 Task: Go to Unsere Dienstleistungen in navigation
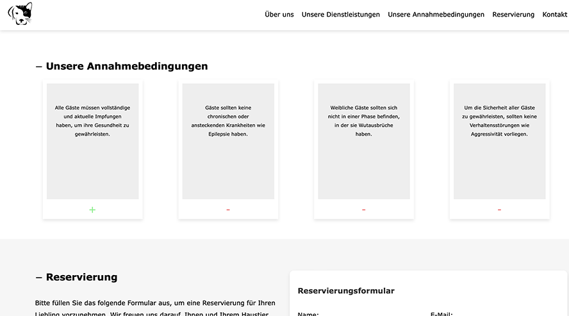pos(340,15)
